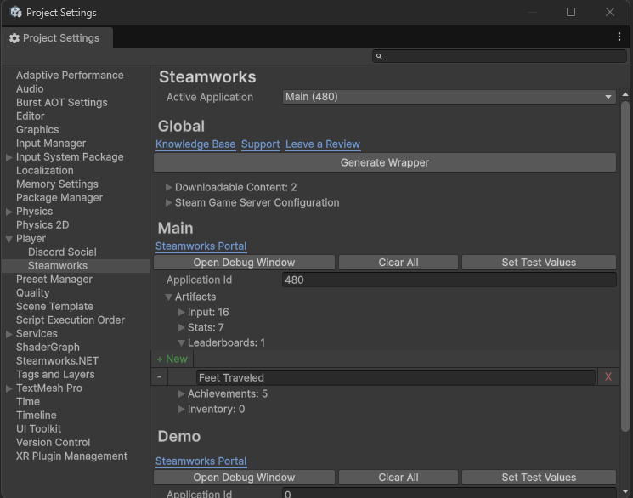Expand Input System Package arrow

click(8, 157)
